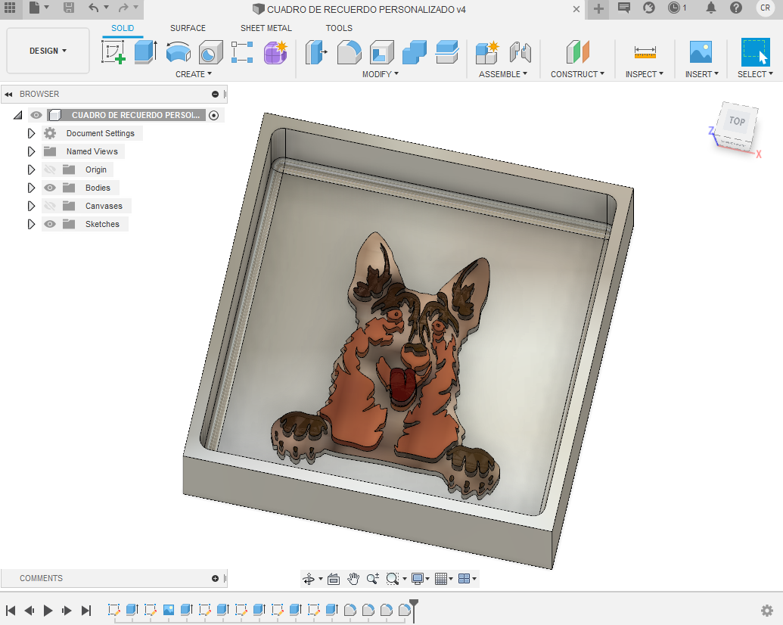Select the New Component tool
Image resolution: width=783 pixels, height=625 pixels.
487,52
